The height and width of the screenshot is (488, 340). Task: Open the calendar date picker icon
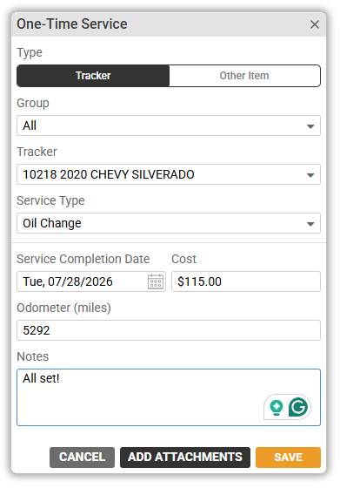tap(156, 281)
